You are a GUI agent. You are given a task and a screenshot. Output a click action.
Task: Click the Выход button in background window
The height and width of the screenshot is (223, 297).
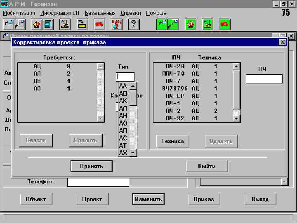[260, 199]
